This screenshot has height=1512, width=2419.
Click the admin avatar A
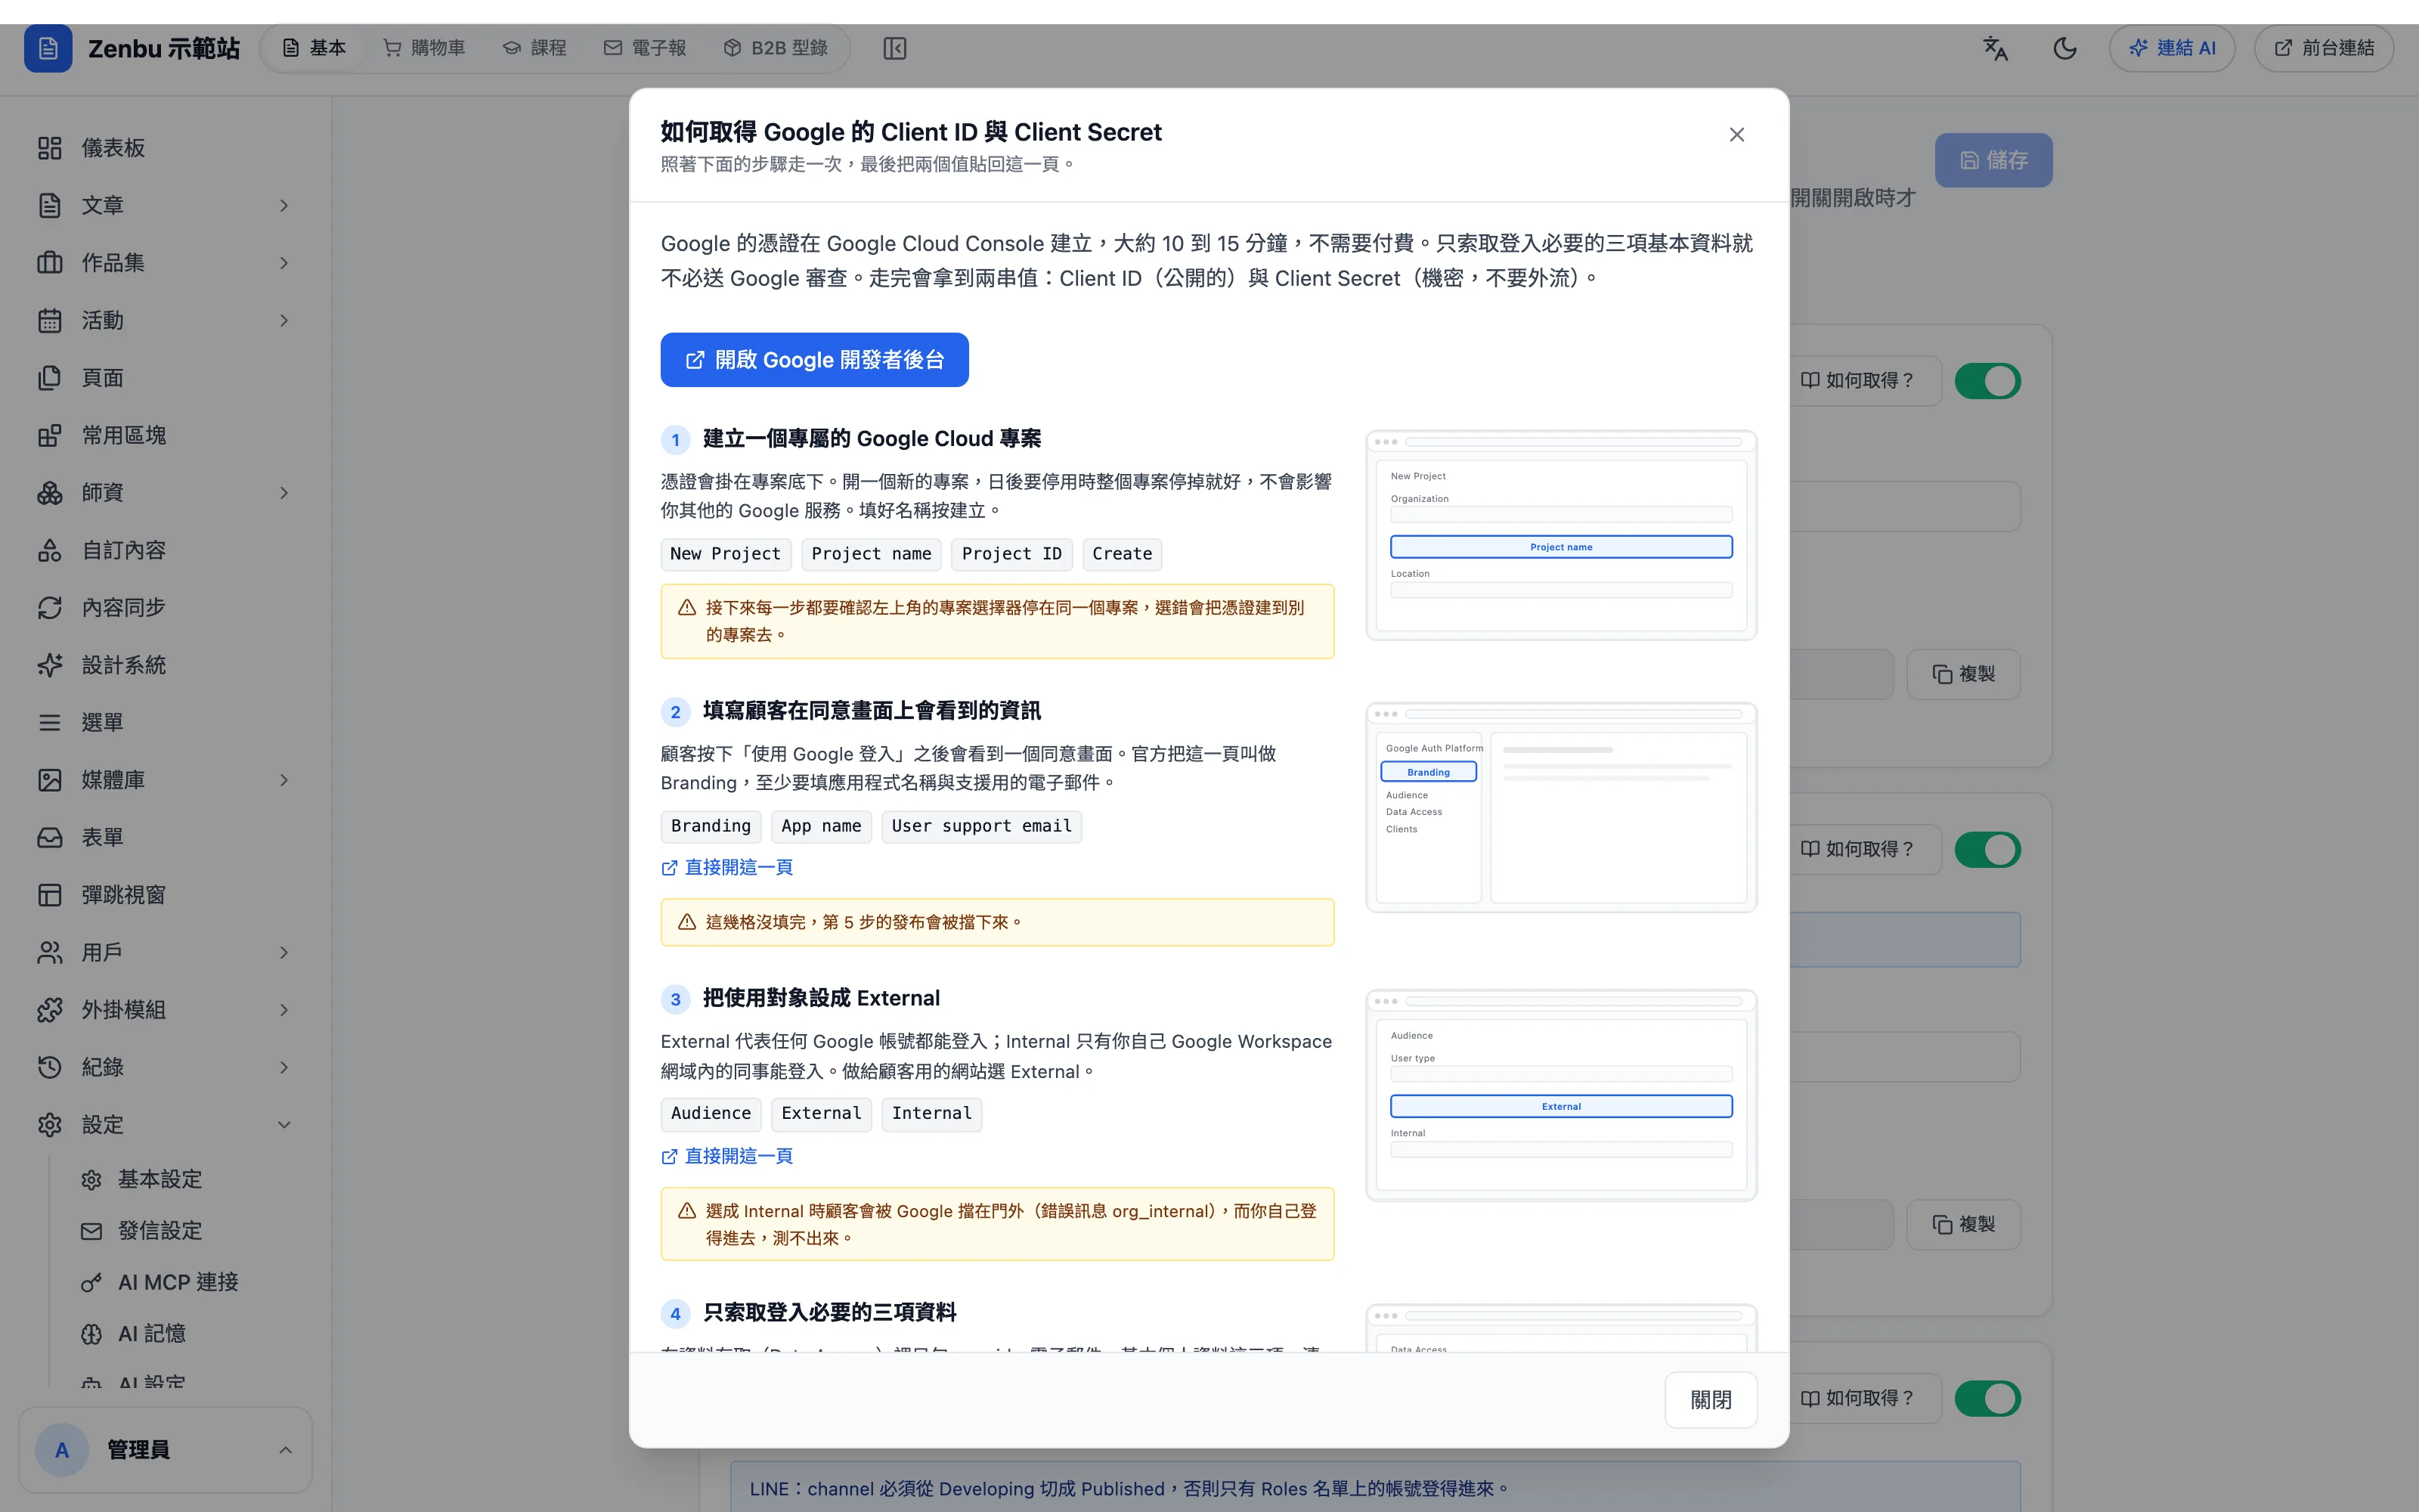point(62,1450)
